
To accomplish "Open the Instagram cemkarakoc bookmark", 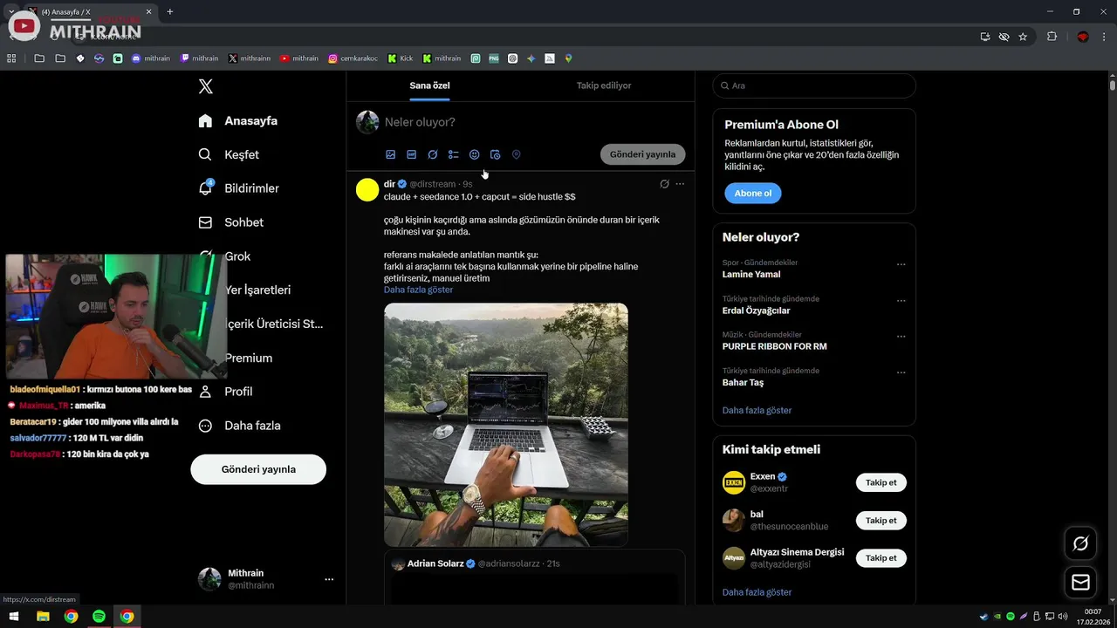I will pos(353,58).
